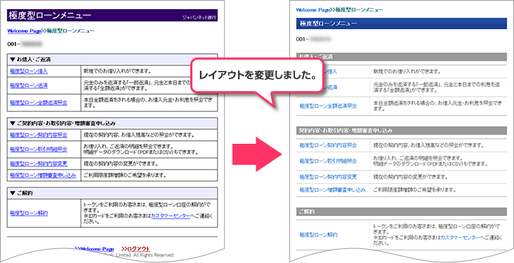Click the >>Welcome Page footer link
Screen dimensions: 514x263
click(94, 249)
